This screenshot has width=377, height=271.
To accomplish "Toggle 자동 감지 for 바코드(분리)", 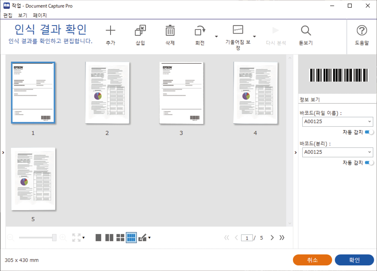I will coord(369,163).
